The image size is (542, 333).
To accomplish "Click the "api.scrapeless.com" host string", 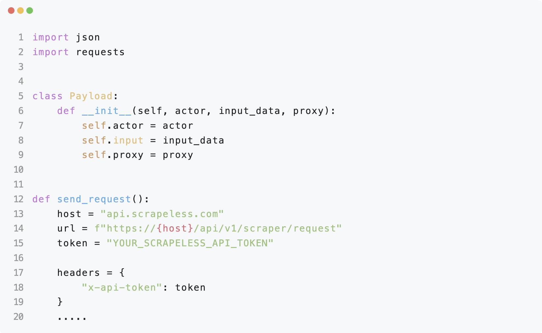I will point(162,214).
